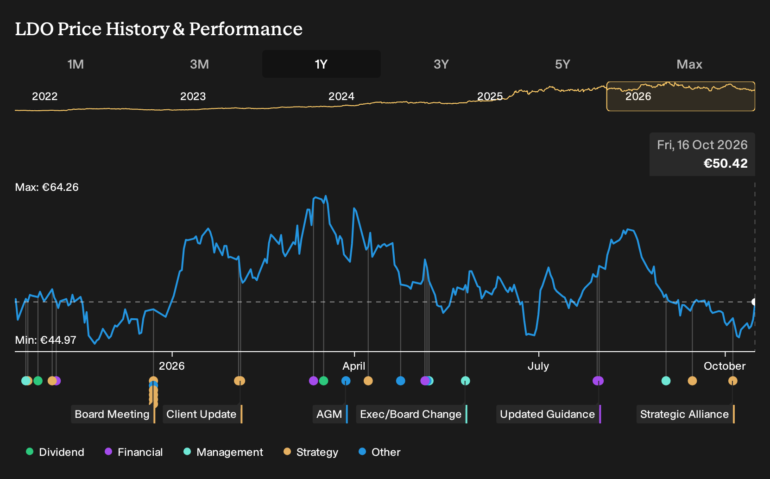Click the orange strategy marker just after April
Image resolution: width=770 pixels, height=479 pixels.
pos(368,381)
